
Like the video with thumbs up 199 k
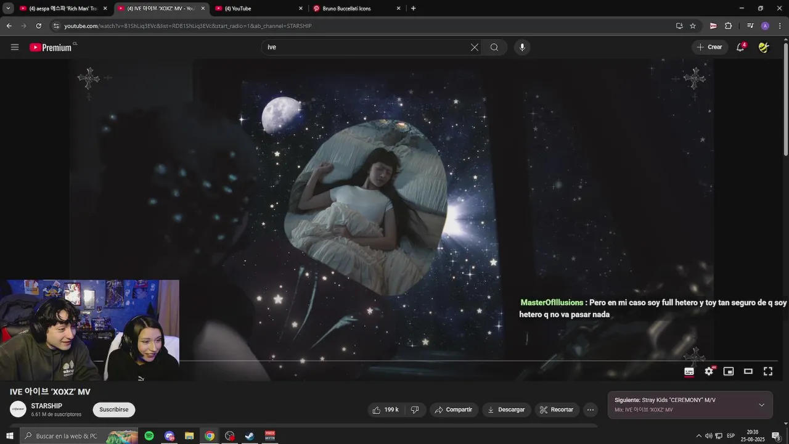385,409
